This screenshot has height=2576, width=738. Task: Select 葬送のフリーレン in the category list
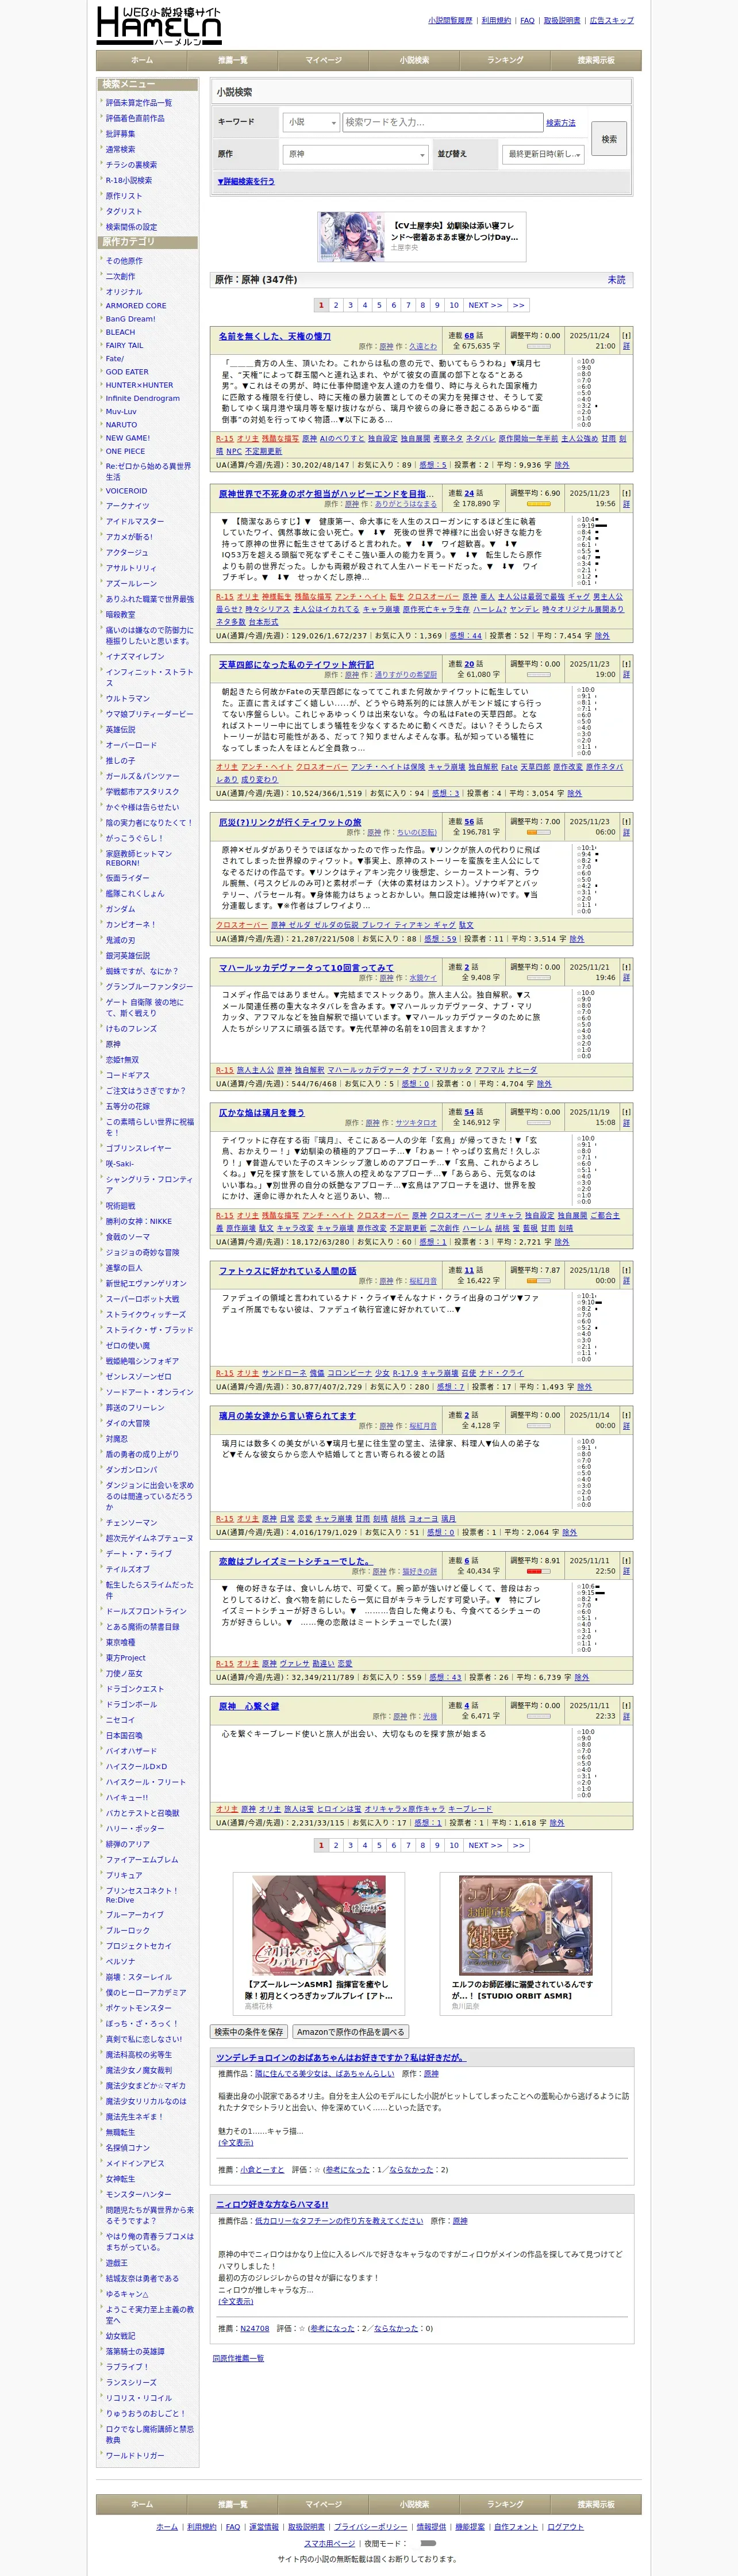[x=135, y=1407]
